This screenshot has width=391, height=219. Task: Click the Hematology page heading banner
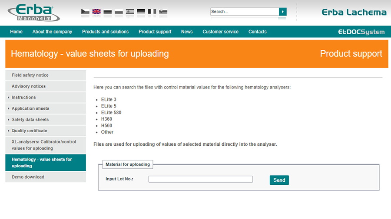90,54
